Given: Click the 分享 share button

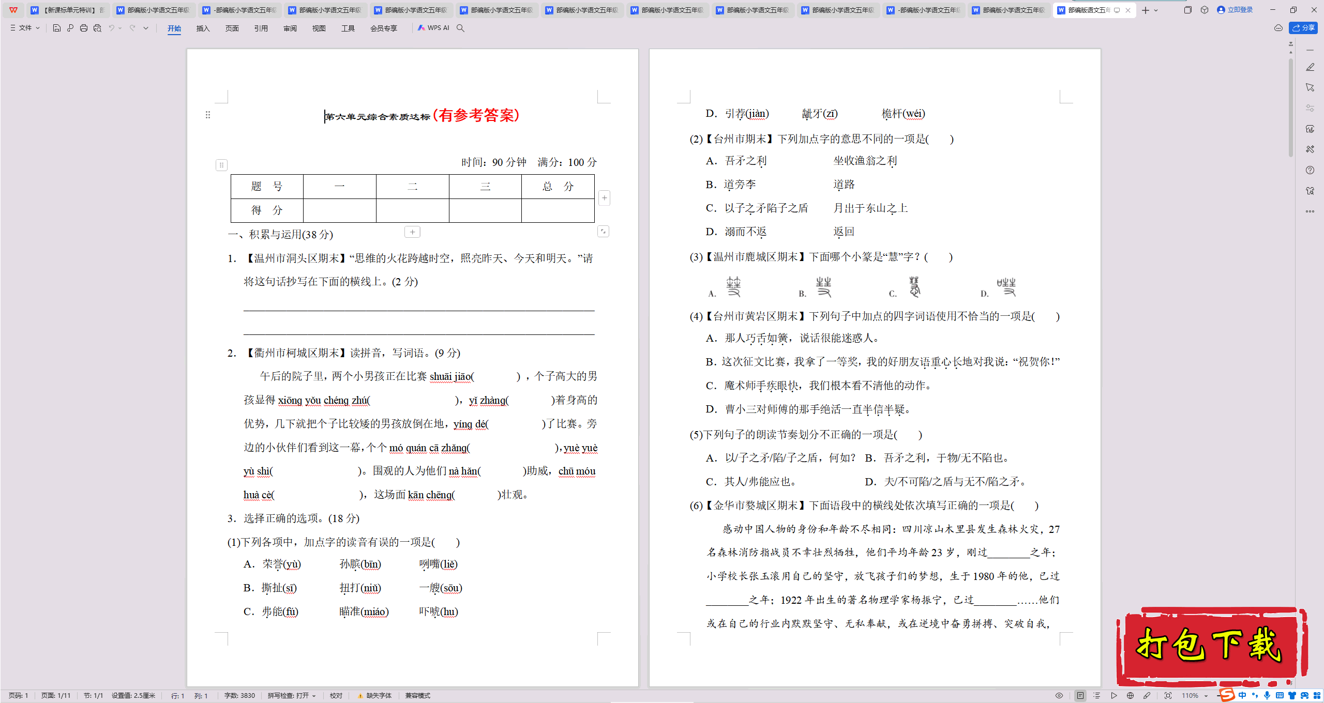Looking at the screenshot, I should click(x=1303, y=28).
